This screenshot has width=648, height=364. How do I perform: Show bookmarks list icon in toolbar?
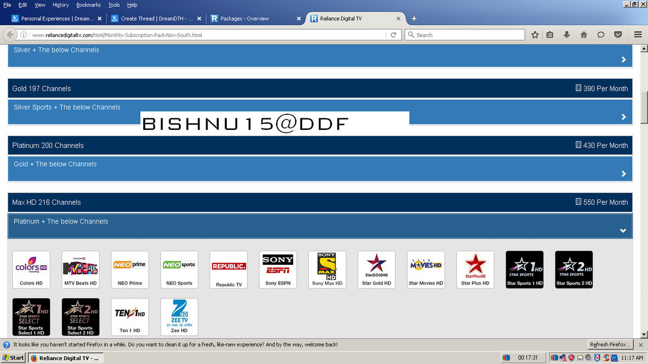pyautogui.click(x=550, y=35)
